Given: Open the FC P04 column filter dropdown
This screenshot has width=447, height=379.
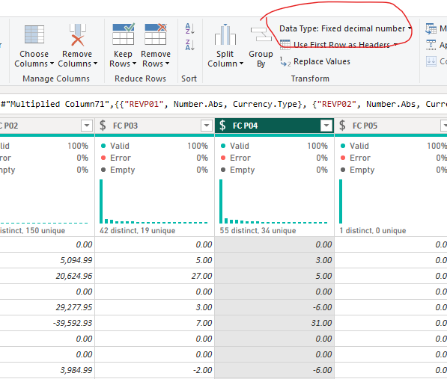Looking at the screenshot, I should (x=326, y=126).
